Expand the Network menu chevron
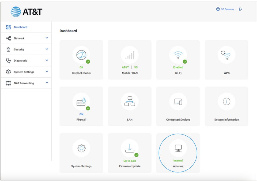 click(47, 38)
